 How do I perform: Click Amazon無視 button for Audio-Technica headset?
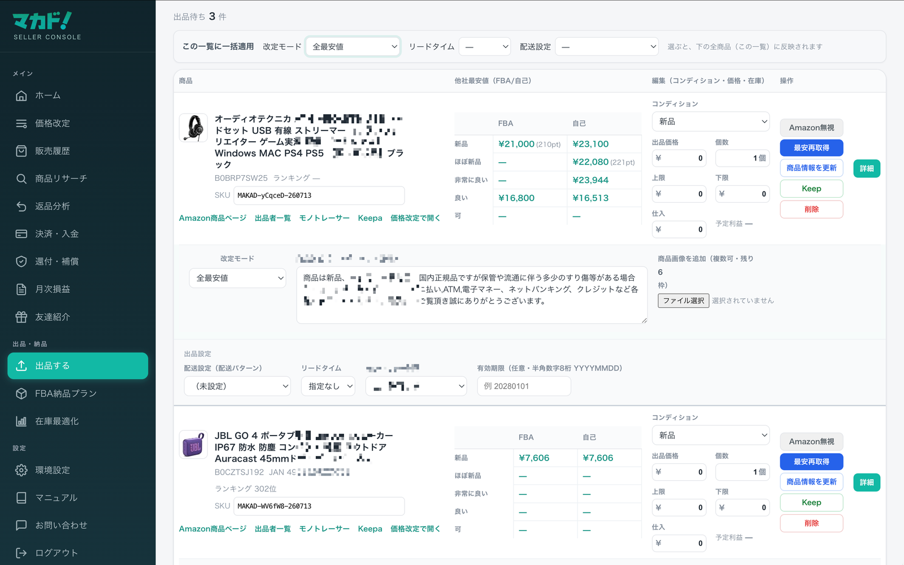coord(811,128)
